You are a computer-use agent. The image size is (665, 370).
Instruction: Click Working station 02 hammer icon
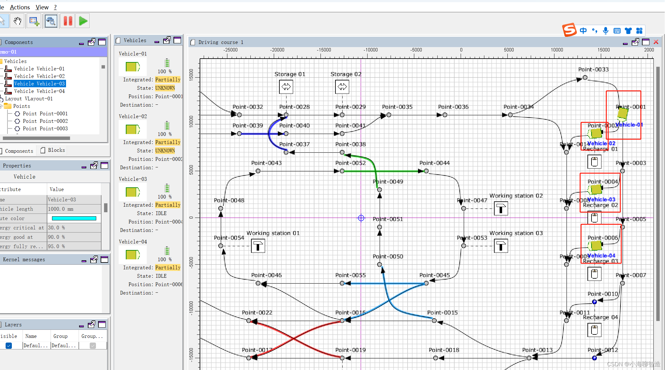(501, 209)
